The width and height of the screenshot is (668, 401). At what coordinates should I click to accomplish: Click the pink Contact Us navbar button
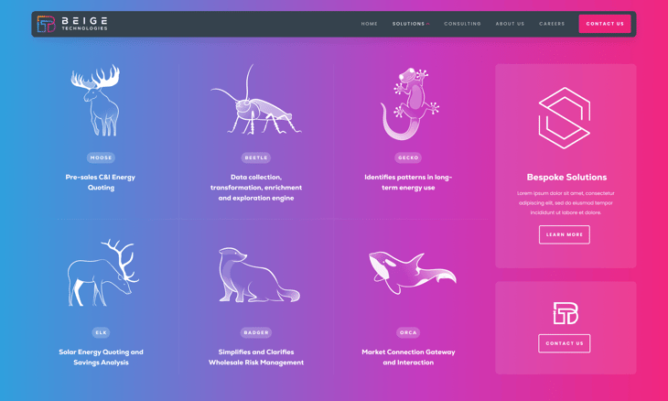pos(605,24)
